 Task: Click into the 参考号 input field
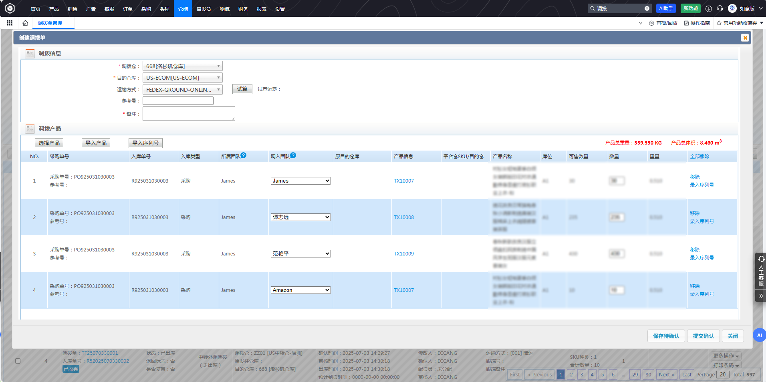tap(178, 101)
